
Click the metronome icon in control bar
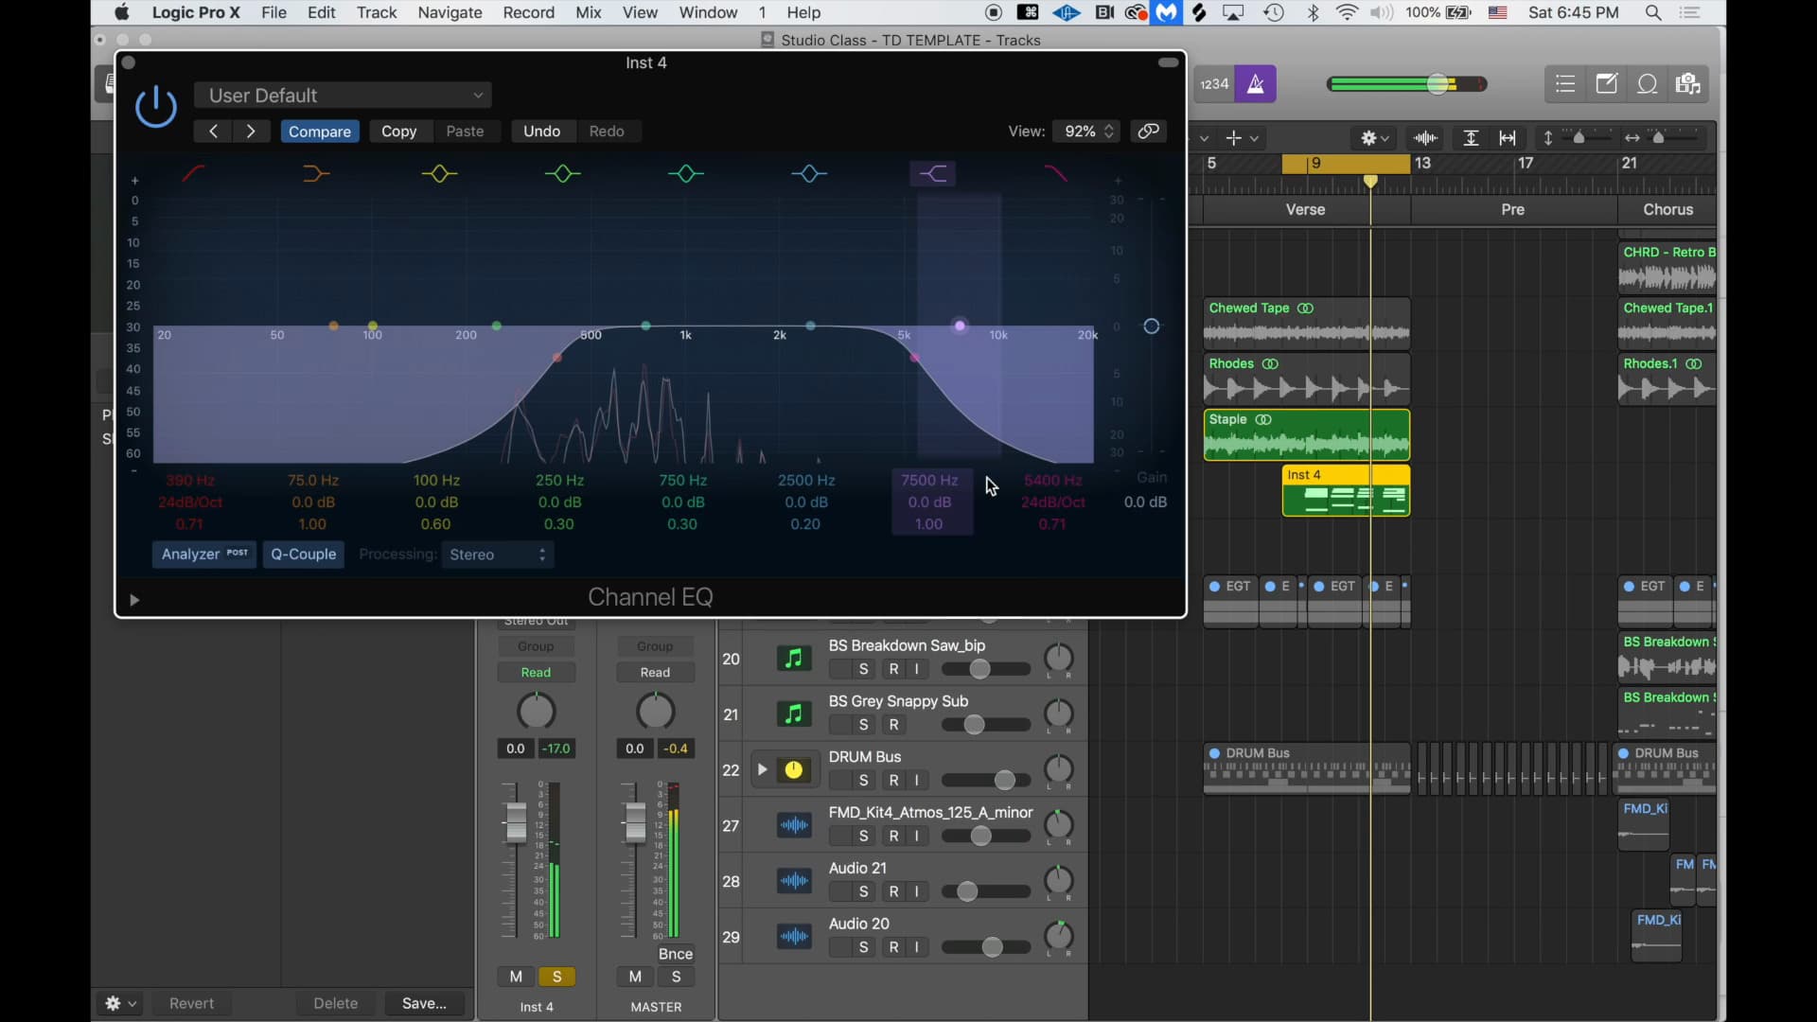[1256, 84]
